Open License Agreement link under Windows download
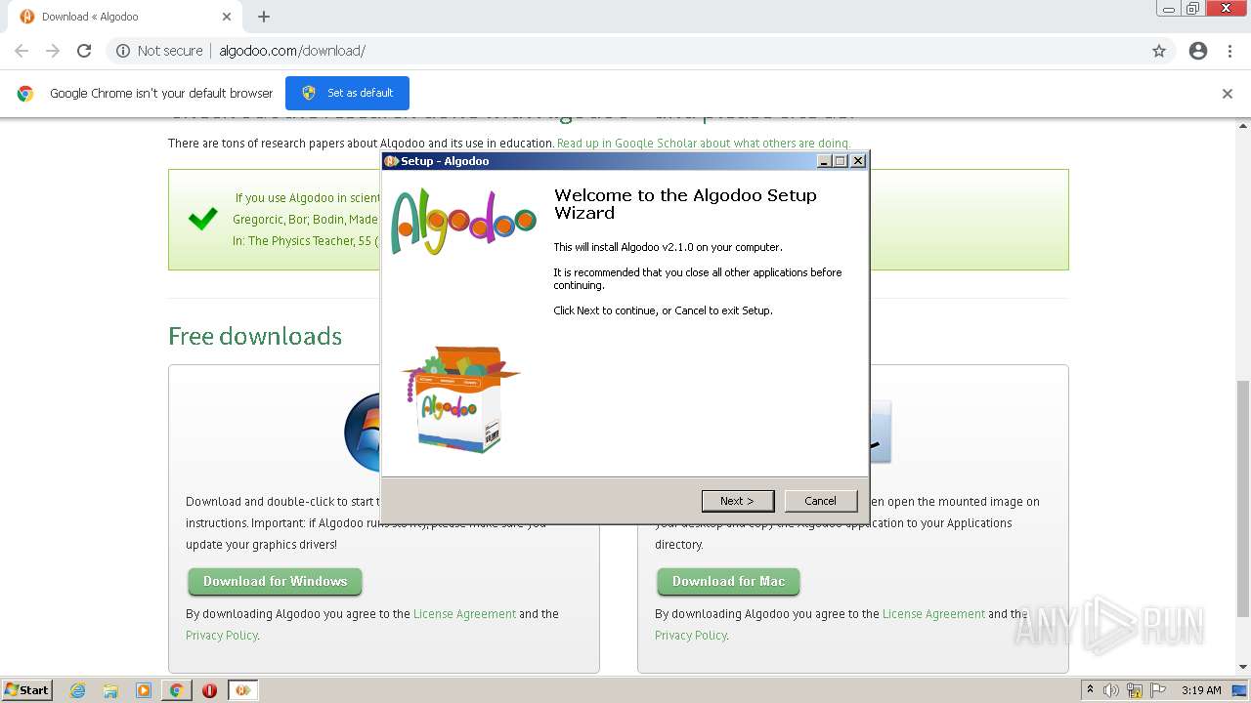The height and width of the screenshot is (703, 1251). click(x=464, y=614)
